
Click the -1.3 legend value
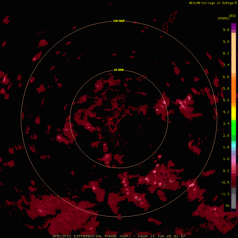click(x=225, y=194)
